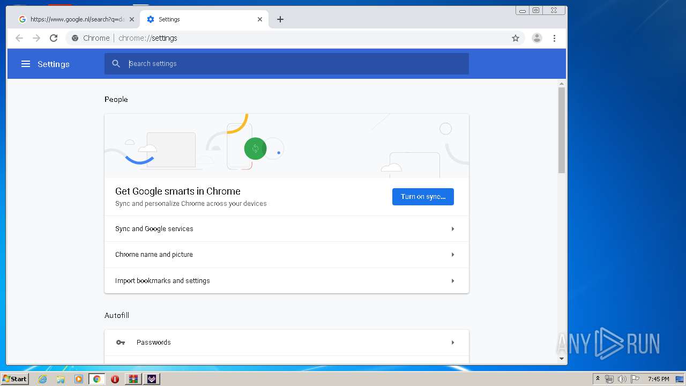Expand the Passwords row
This screenshot has height=386, width=686.
point(287,343)
